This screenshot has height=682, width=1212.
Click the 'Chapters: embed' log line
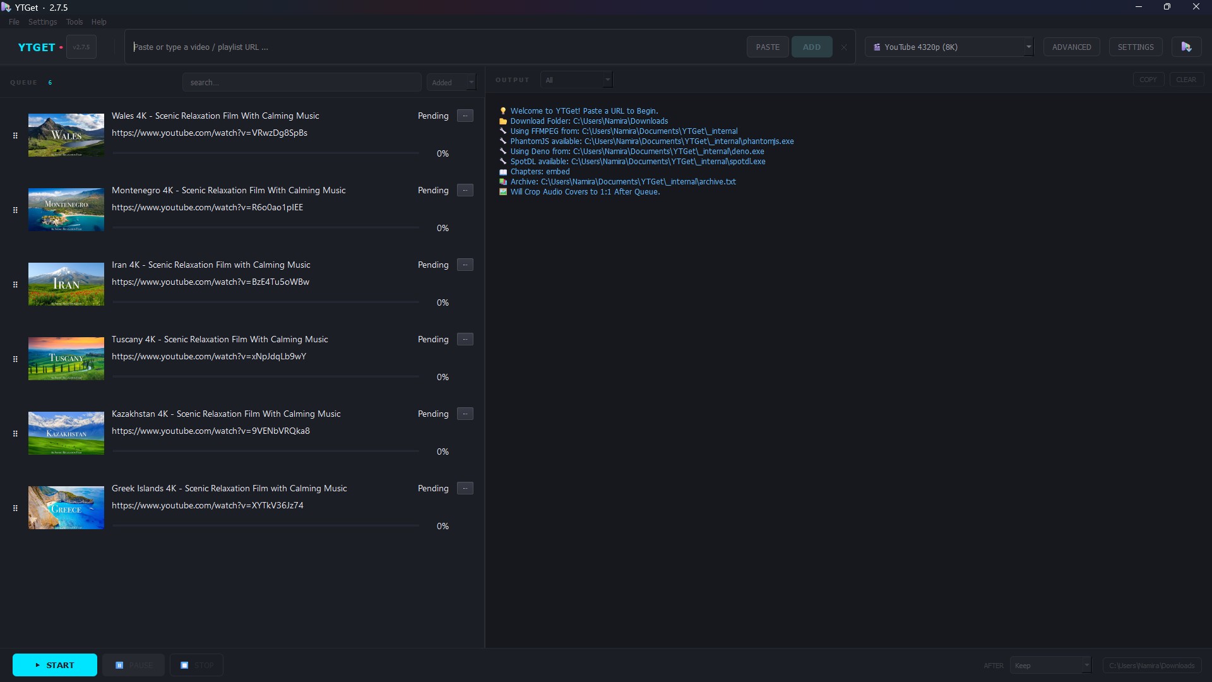535,172
